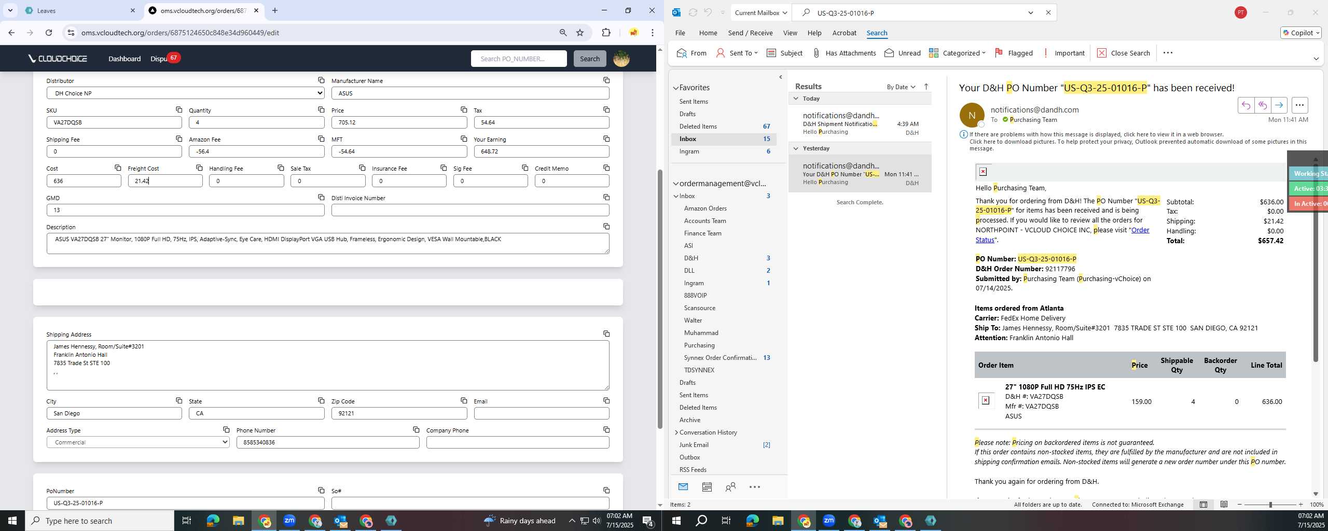Open Outlook Calendar view icon
Viewport: 1328px width, 531px height.
coord(707,487)
